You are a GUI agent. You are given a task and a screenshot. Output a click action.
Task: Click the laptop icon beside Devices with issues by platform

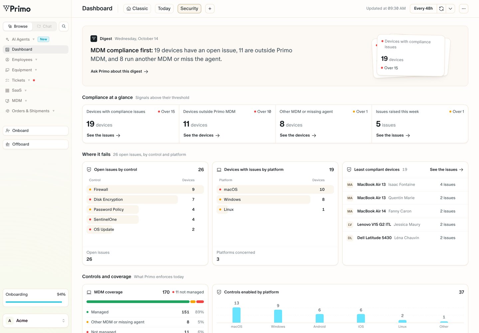(219, 169)
